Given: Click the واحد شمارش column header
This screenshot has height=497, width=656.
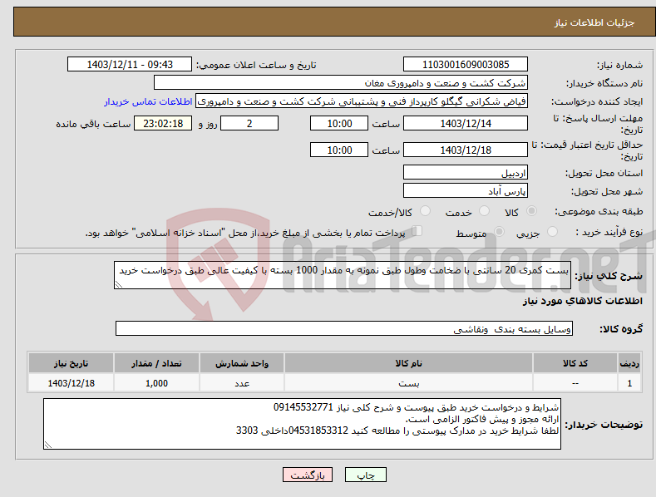Looking at the screenshot, I should tap(242, 362).
